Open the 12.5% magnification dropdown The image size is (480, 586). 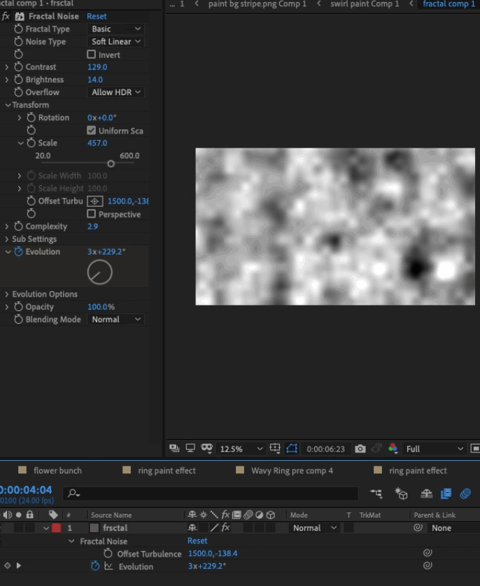tap(241, 448)
